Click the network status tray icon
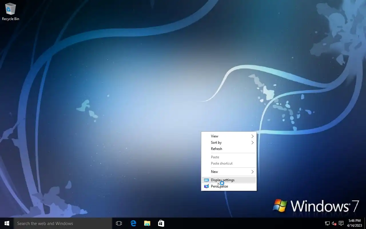The image size is (366, 229). pyautogui.click(x=327, y=223)
